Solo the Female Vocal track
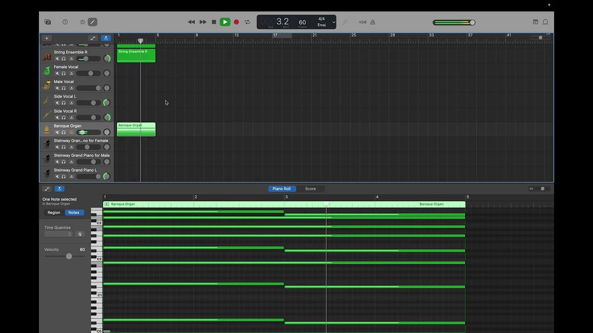593x333 pixels. [63, 74]
